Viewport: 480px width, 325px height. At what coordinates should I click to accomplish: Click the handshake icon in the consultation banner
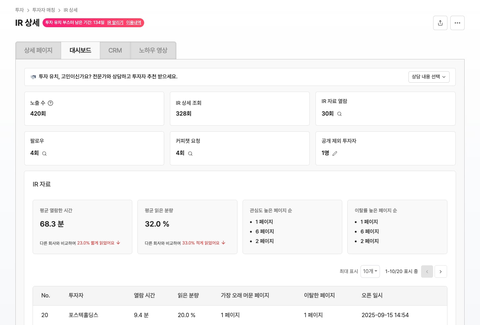[33, 77]
